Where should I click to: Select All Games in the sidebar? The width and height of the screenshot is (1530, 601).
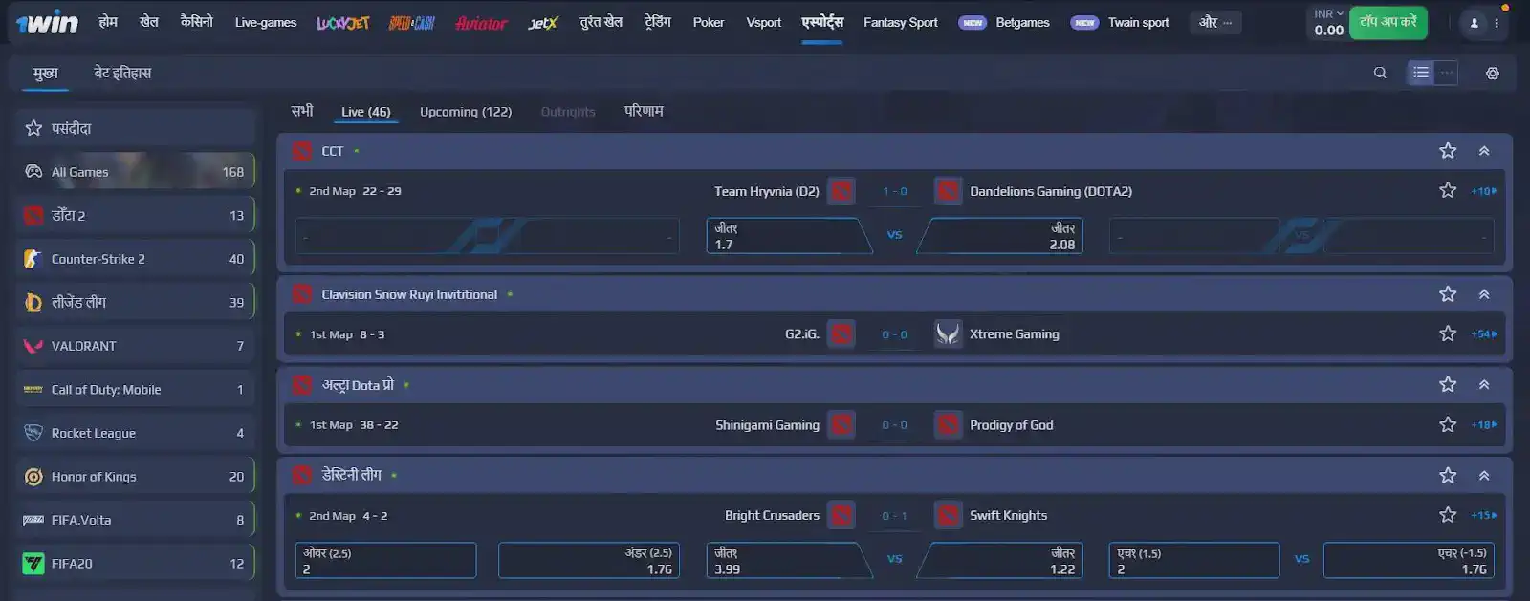point(136,172)
